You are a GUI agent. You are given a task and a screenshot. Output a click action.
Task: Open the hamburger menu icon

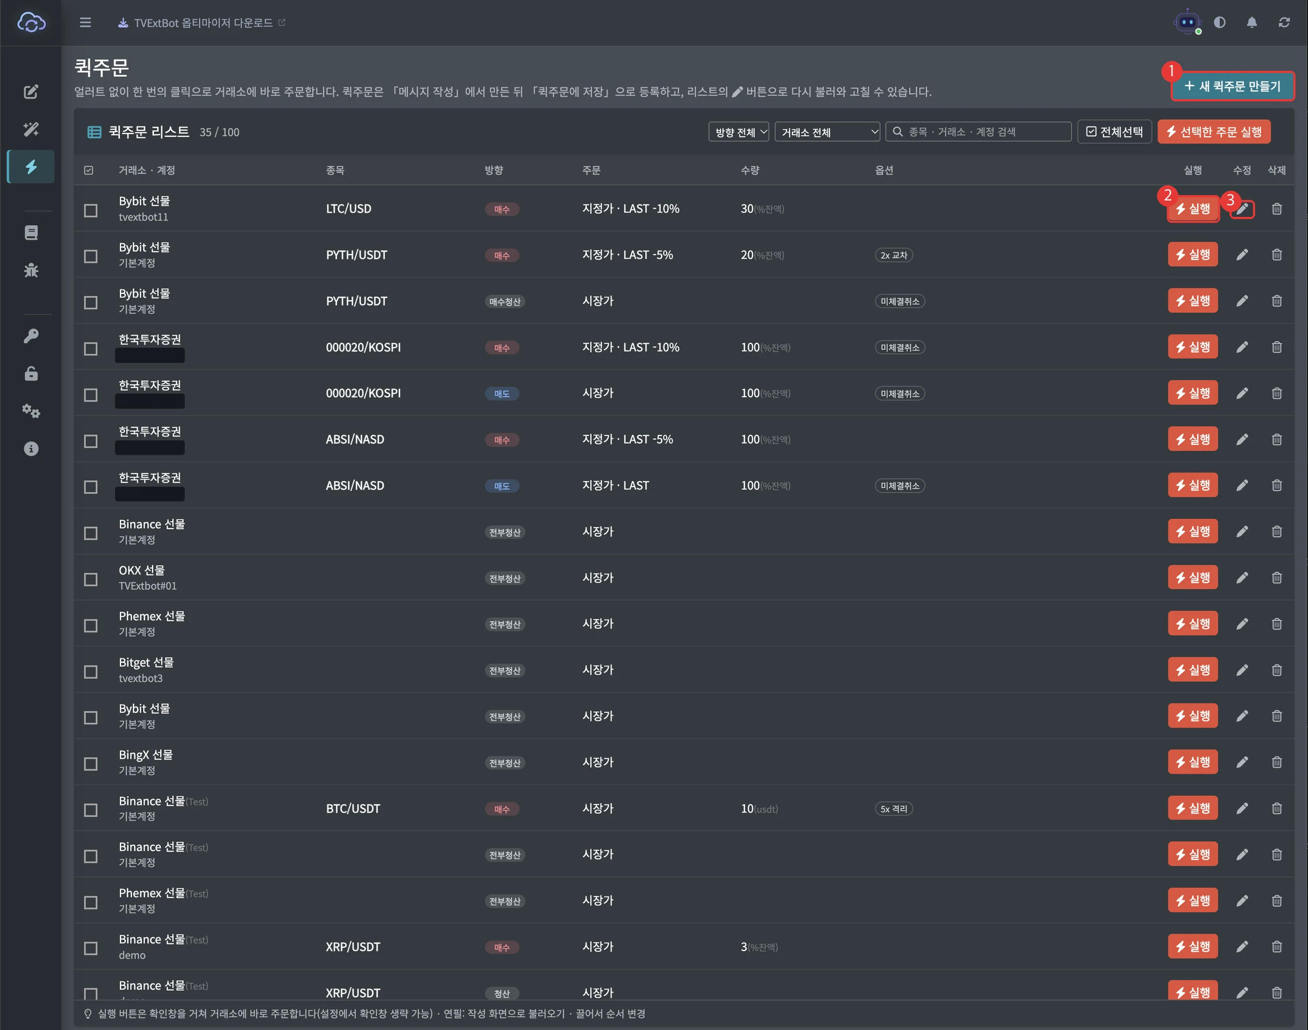click(x=85, y=22)
